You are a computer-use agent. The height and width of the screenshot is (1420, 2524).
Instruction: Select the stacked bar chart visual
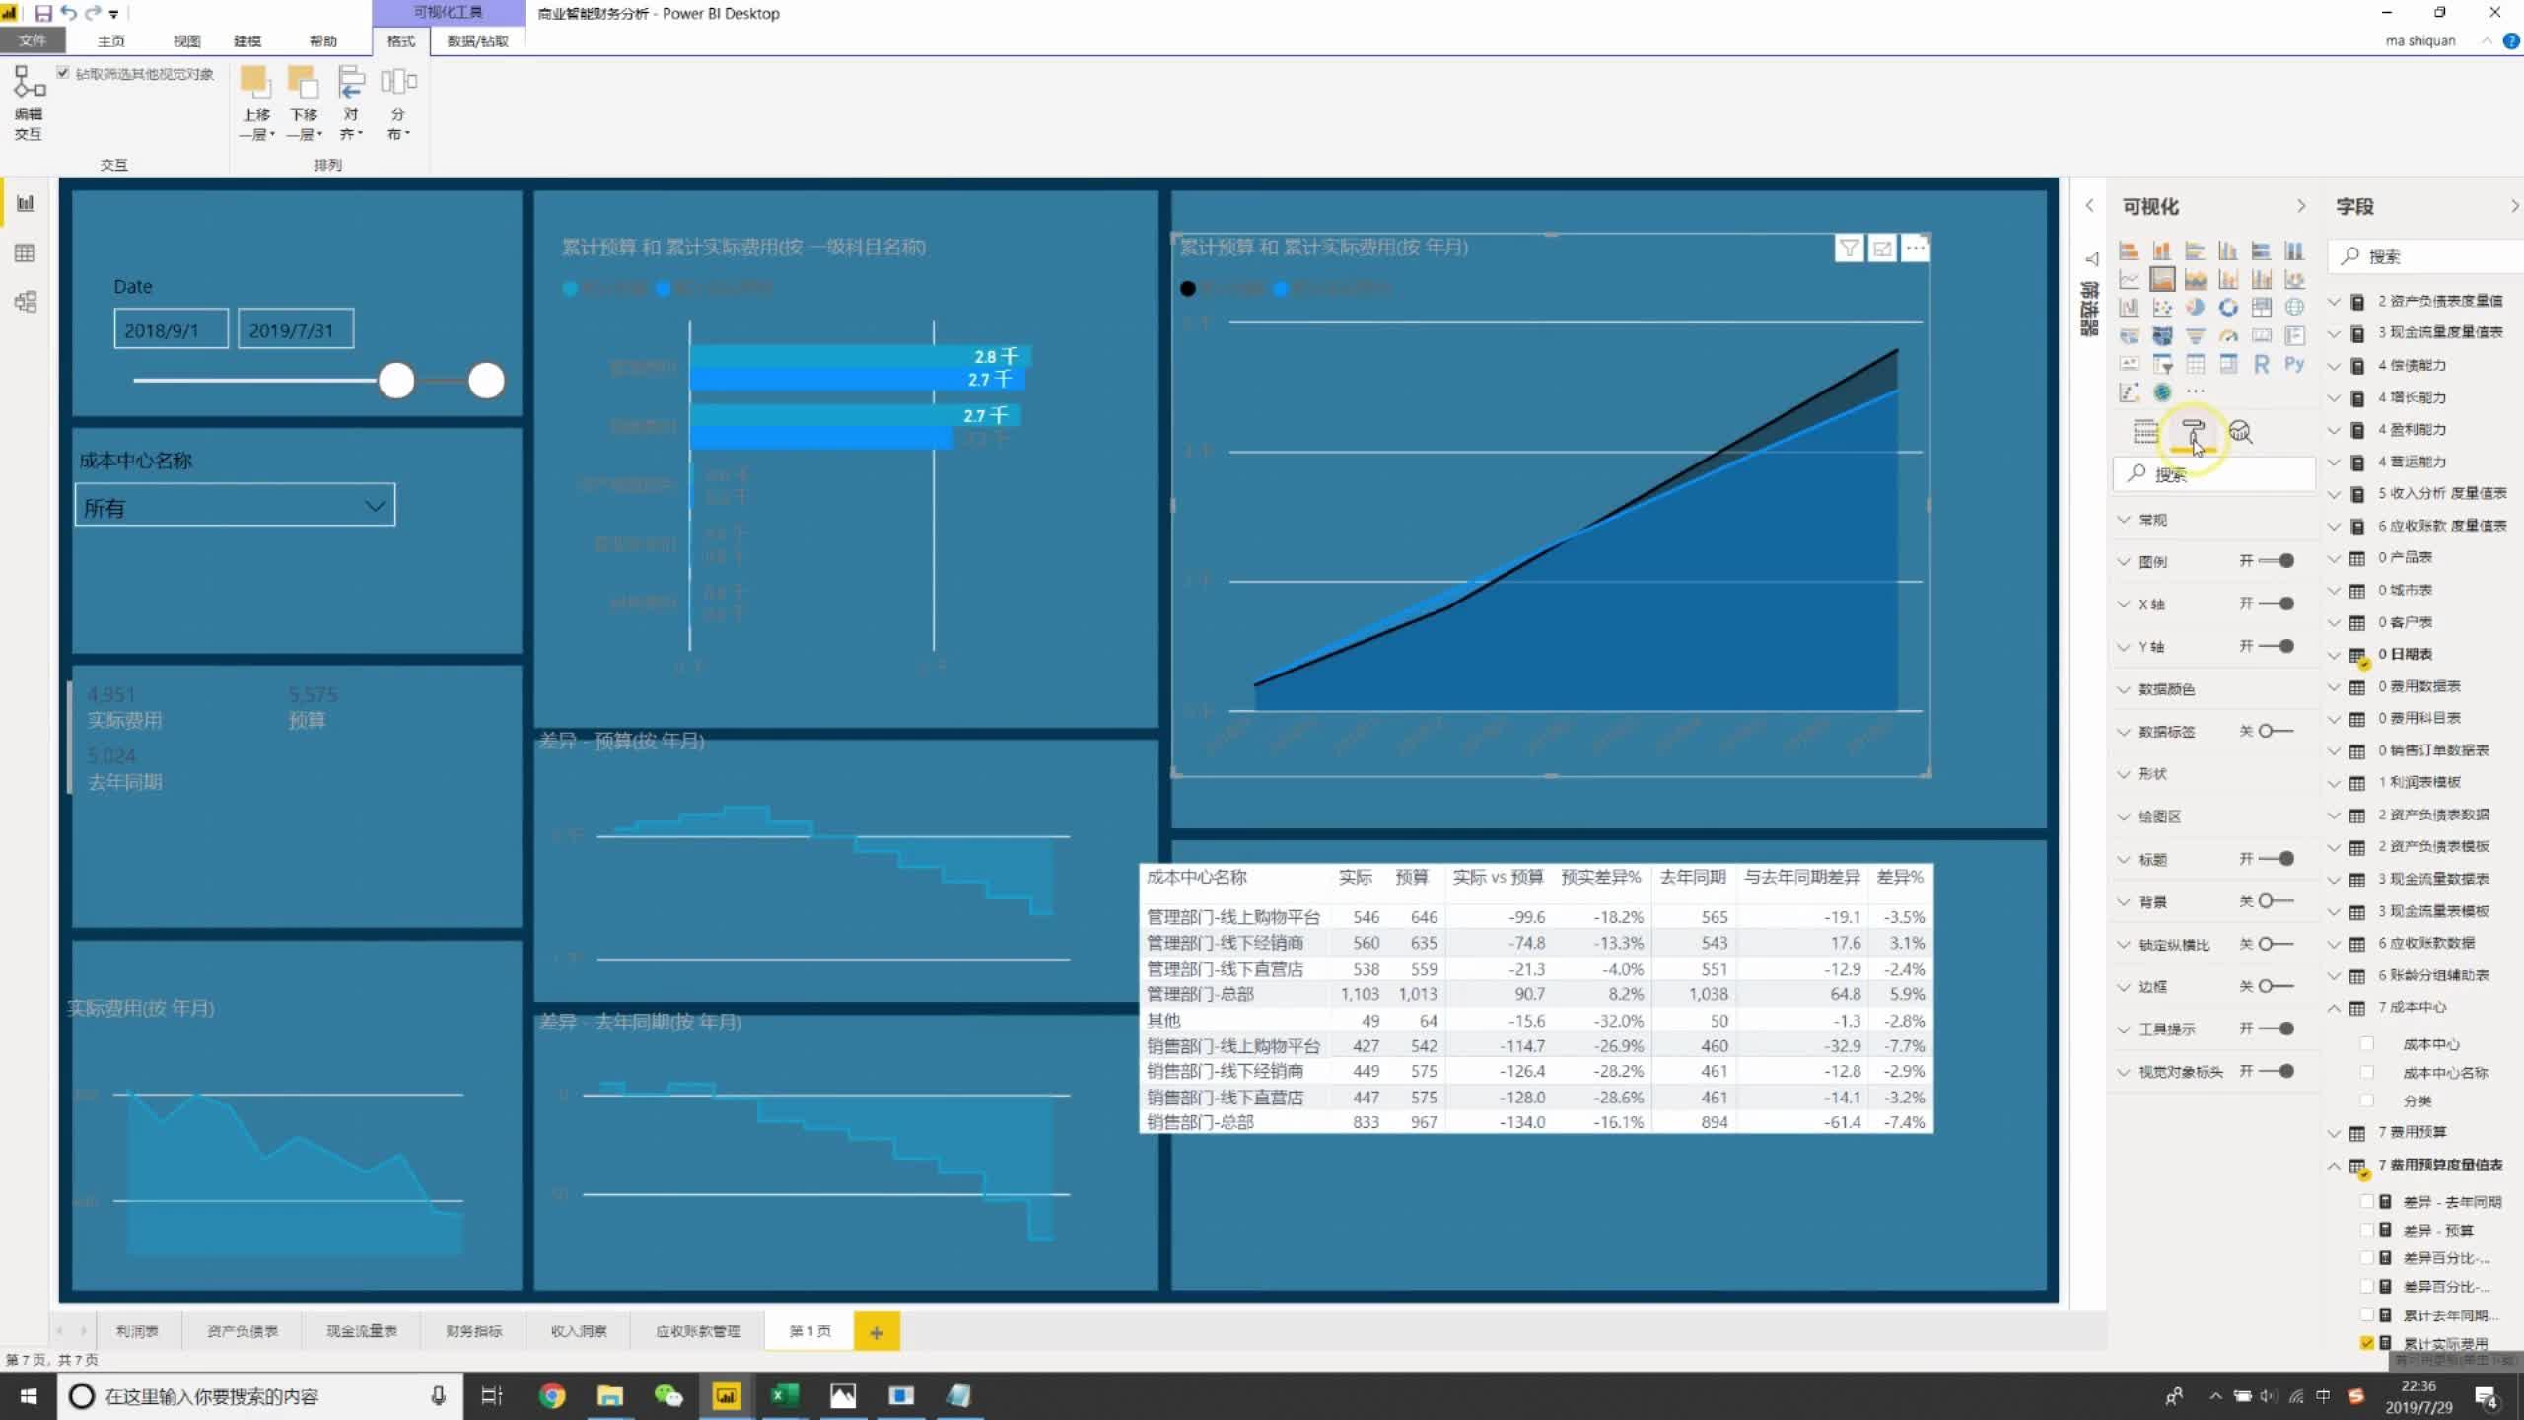tap(2129, 250)
